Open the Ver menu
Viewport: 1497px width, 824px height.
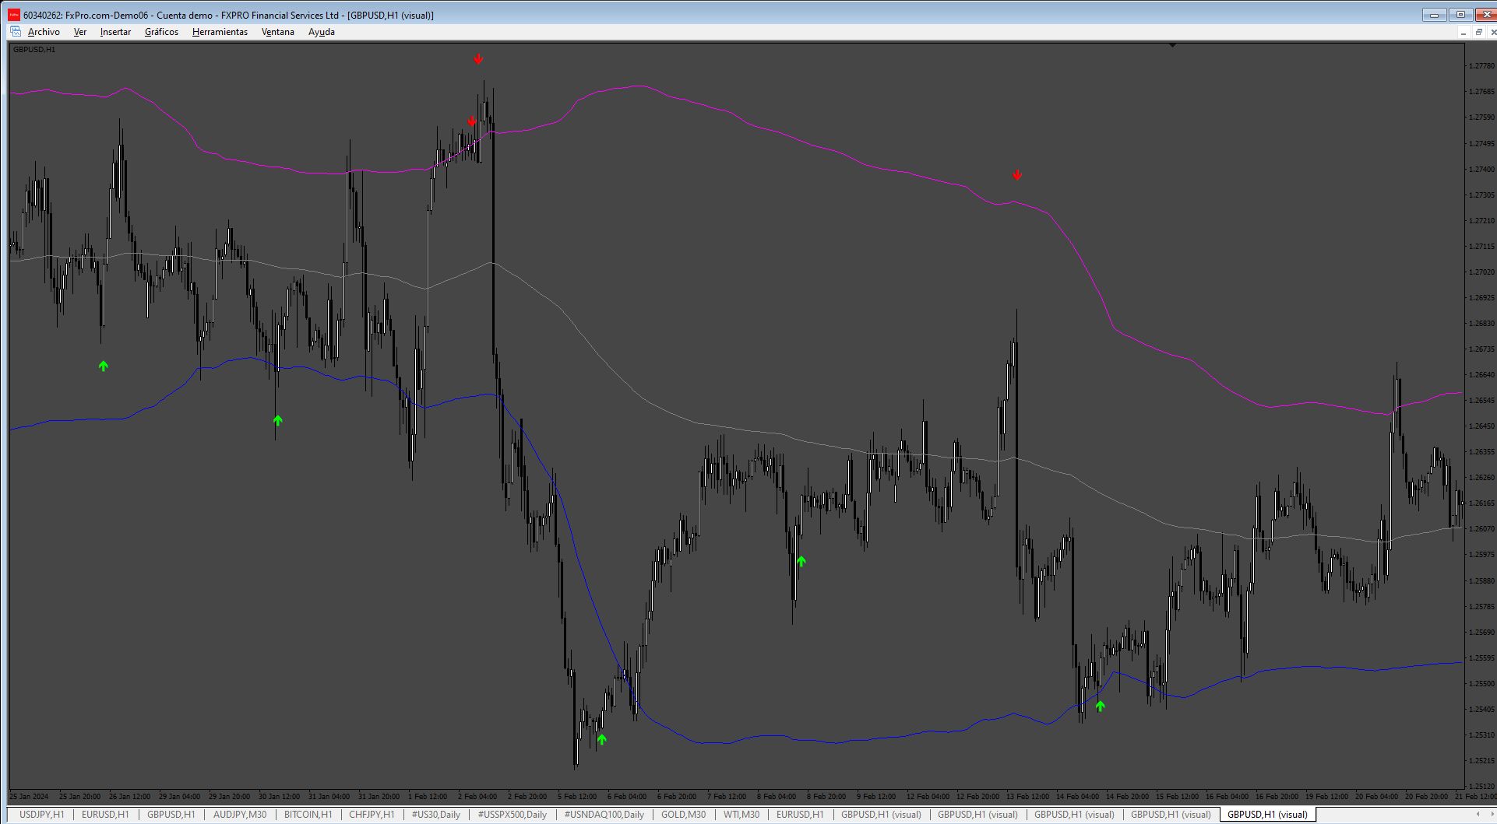coord(80,32)
